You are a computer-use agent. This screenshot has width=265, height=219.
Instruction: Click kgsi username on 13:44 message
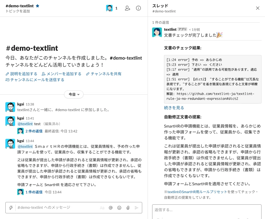(x=21, y=141)
